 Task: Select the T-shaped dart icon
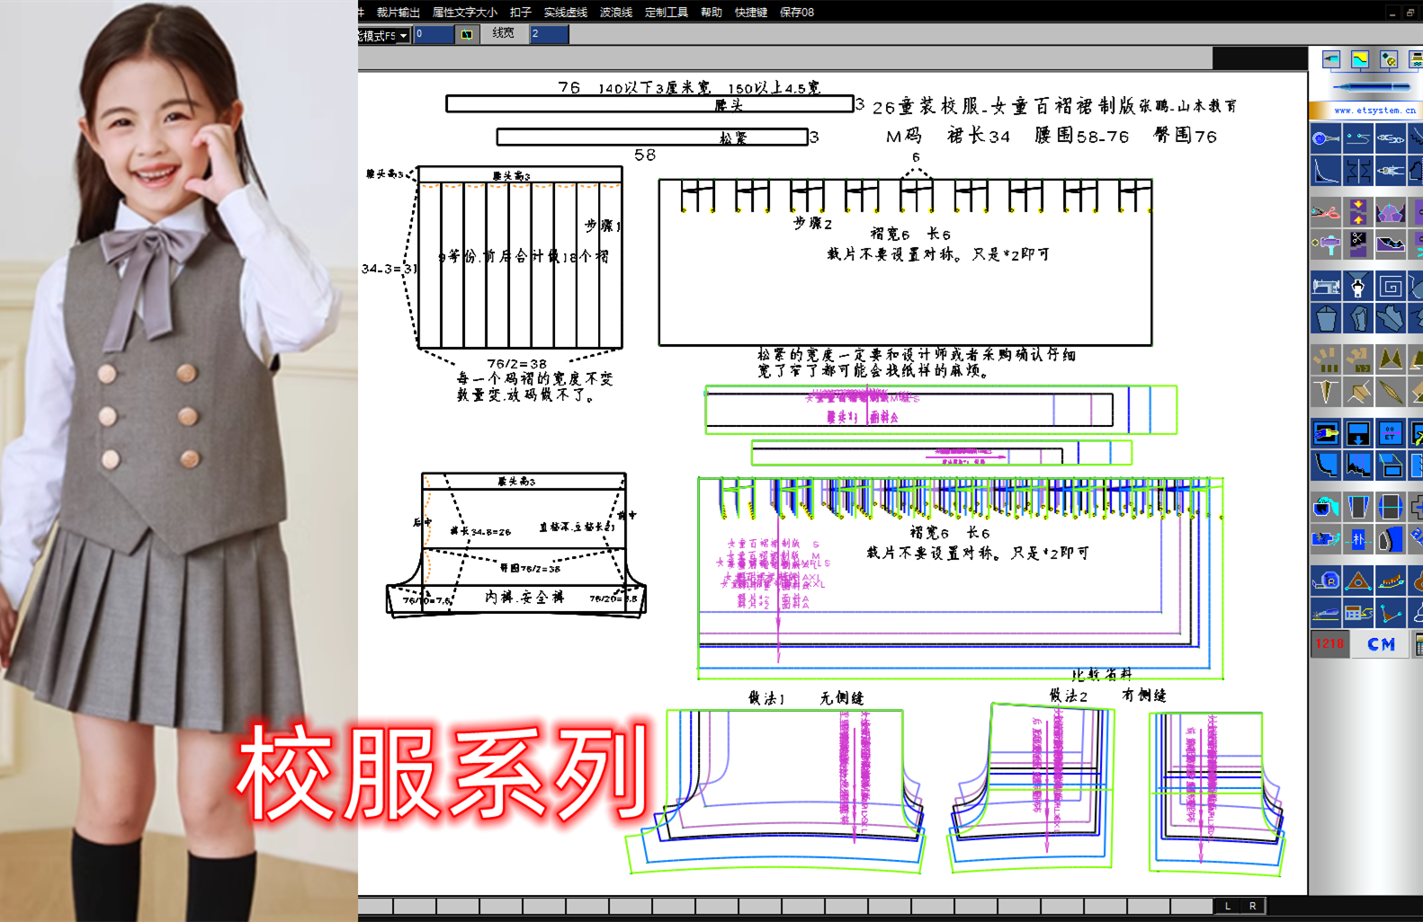pos(1326,392)
